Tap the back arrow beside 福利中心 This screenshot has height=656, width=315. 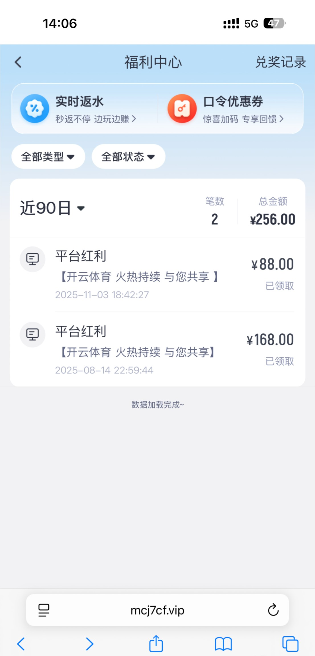tap(18, 62)
